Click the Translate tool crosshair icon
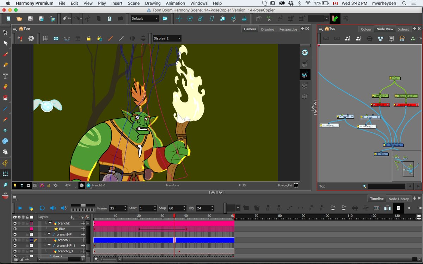The width and height of the screenshot is (423, 264). coord(179,18)
